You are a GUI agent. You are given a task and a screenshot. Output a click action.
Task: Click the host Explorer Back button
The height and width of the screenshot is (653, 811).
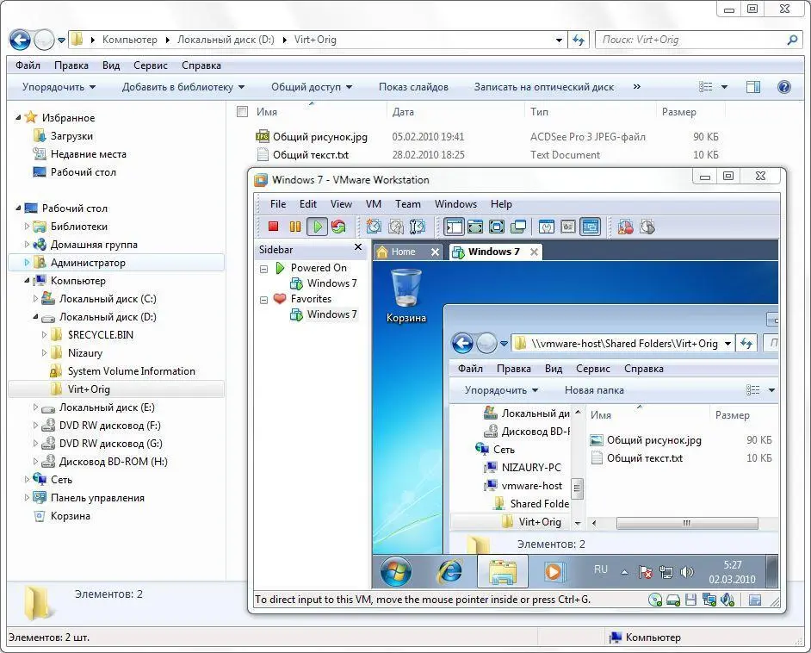(x=20, y=40)
